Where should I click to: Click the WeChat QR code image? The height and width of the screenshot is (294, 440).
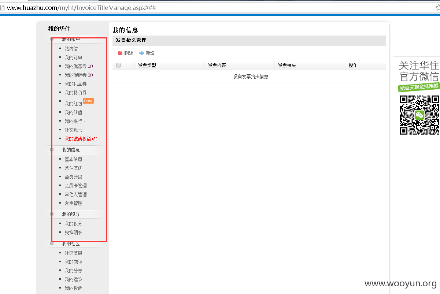[419, 115]
